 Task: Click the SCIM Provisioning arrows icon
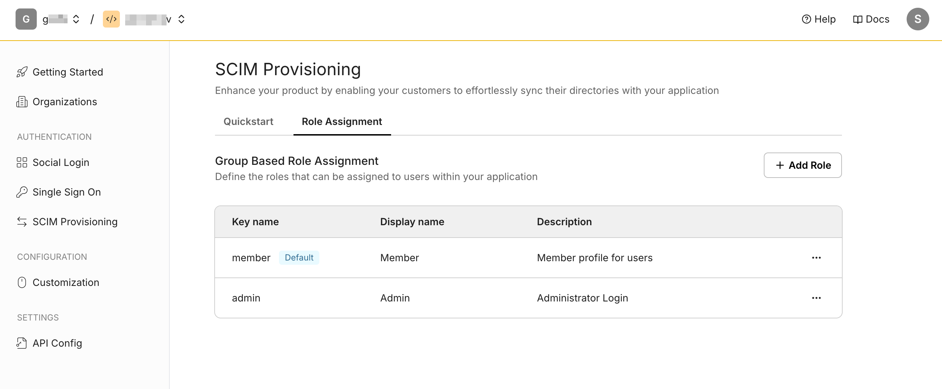[x=22, y=221]
